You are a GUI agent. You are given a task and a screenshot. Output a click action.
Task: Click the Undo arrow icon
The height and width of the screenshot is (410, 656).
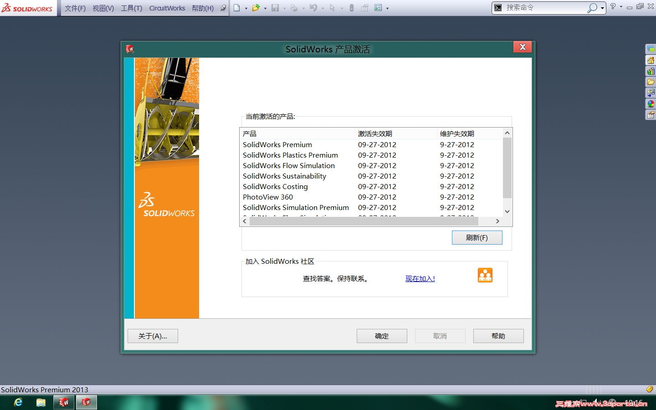313,8
